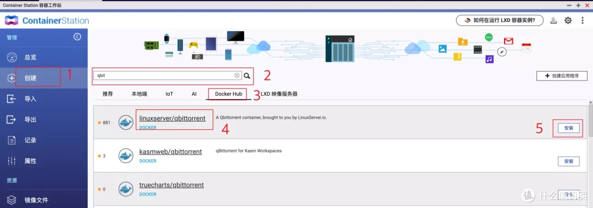593x208 pixels.
Task: Click Docker whale icon for linuxserver/qbittorrent
Action: pyautogui.click(x=126, y=123)
